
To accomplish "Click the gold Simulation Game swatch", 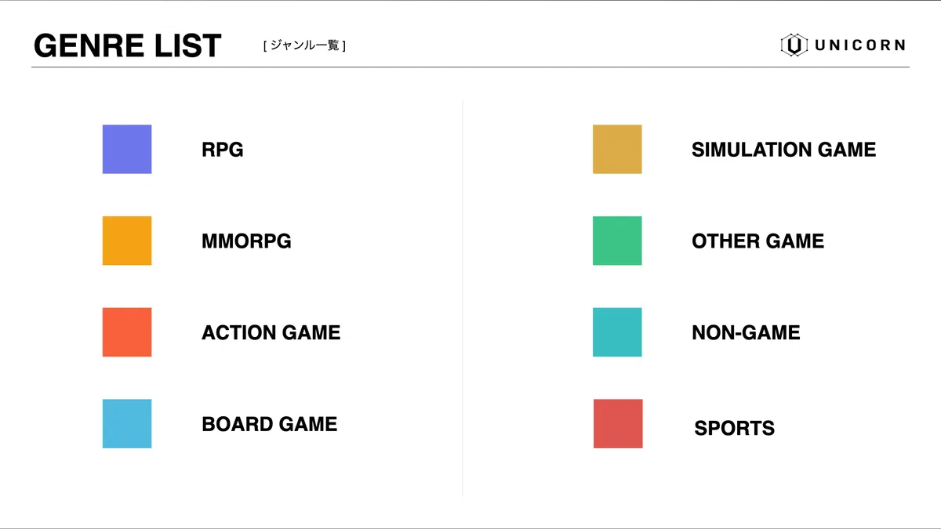I will [x=617, y=149].
